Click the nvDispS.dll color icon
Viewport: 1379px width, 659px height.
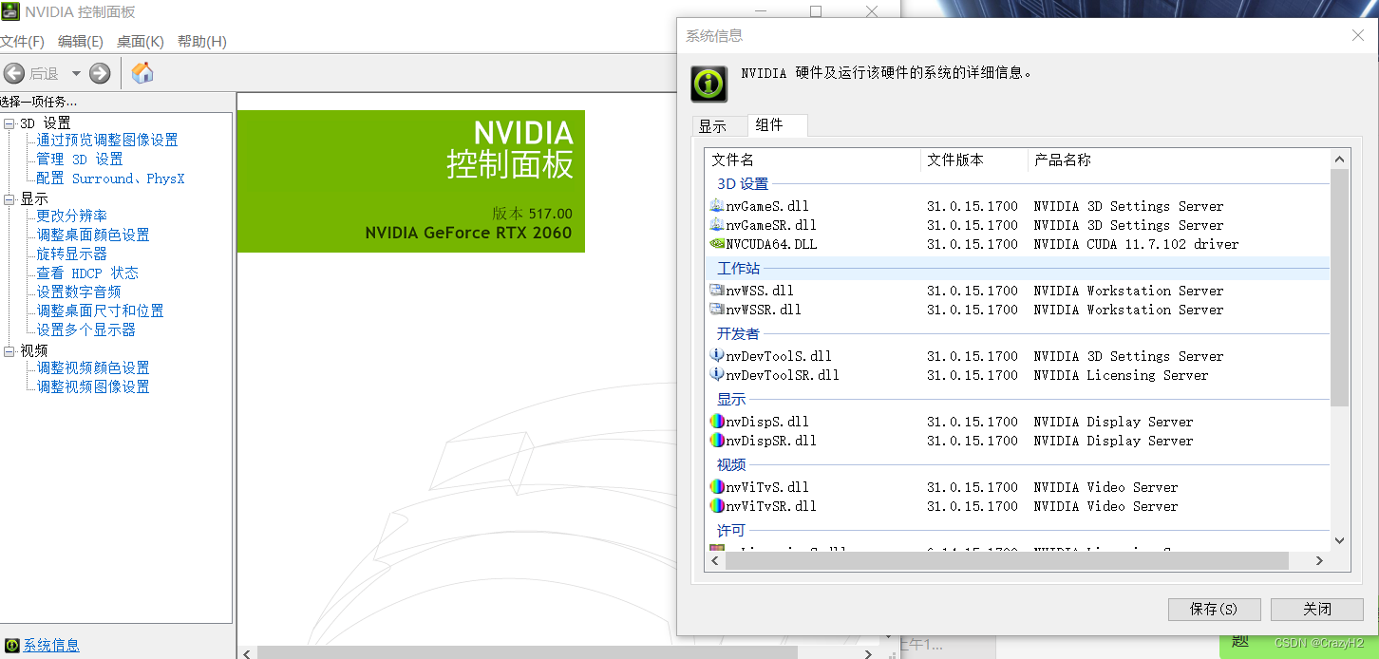coord(717,422)
